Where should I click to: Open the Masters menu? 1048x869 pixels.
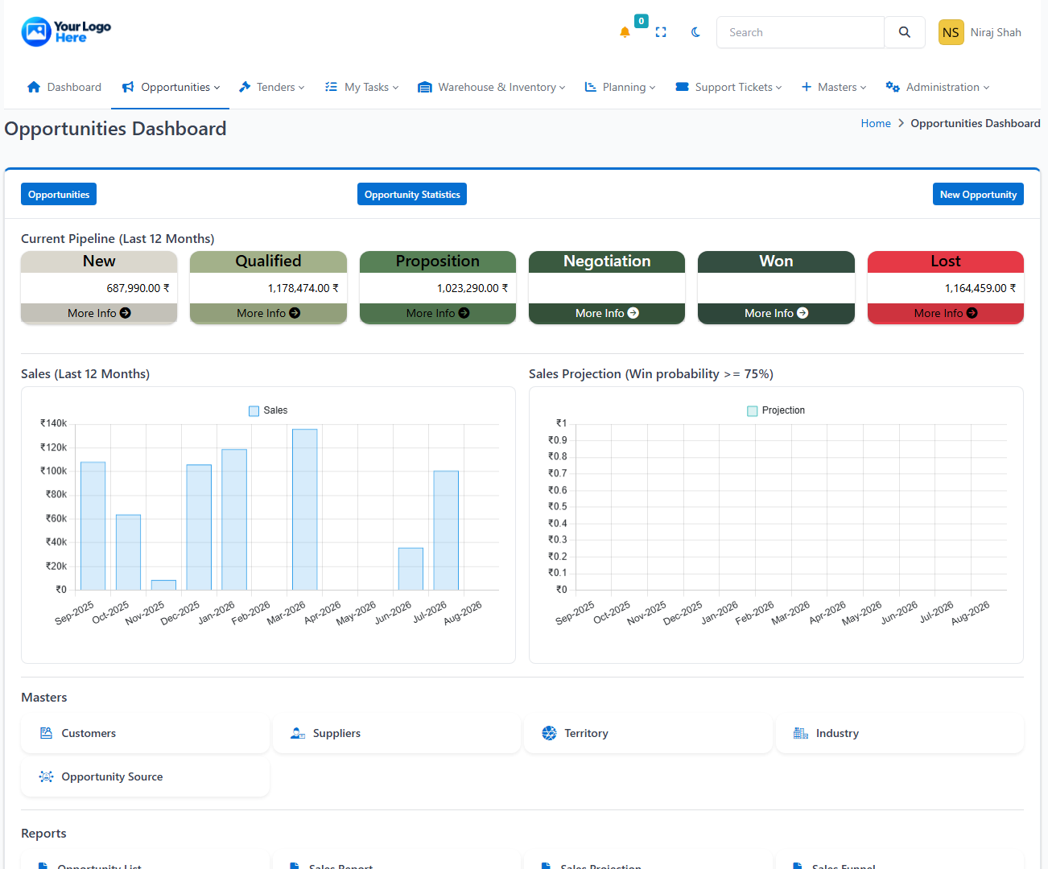click(834, 87)
